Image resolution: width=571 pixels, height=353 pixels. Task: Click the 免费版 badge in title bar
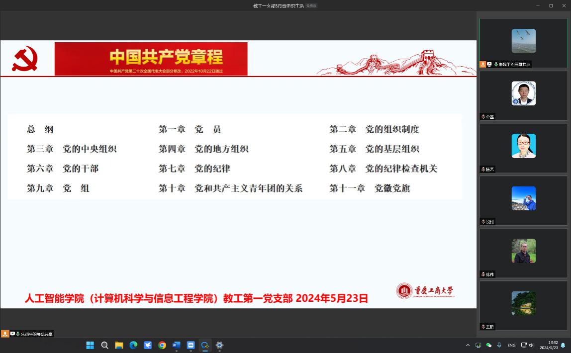[311, 5]
